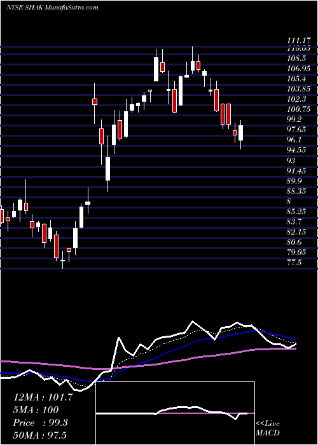
Task: Click the 102.3 price axis label
Action: pyautogui.click(x=297, y=99)
